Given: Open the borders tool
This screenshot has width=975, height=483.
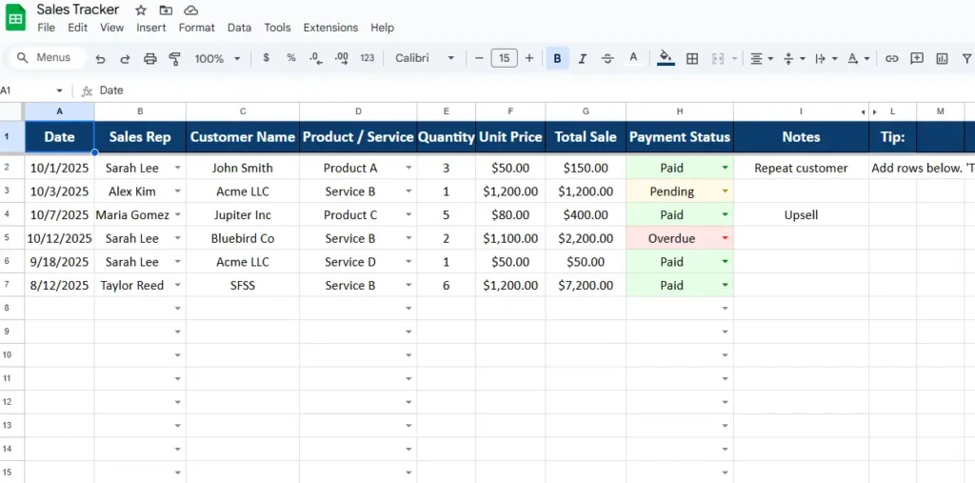Looking at the screenshot, I should pyautogui.click(x=691, y=58).
